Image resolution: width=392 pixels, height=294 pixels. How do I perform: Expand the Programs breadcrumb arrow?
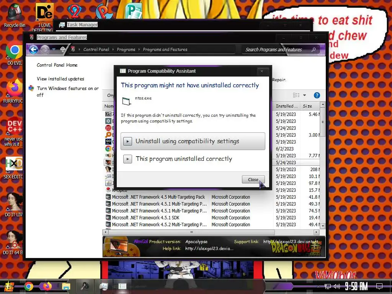[x=139, y=49]
